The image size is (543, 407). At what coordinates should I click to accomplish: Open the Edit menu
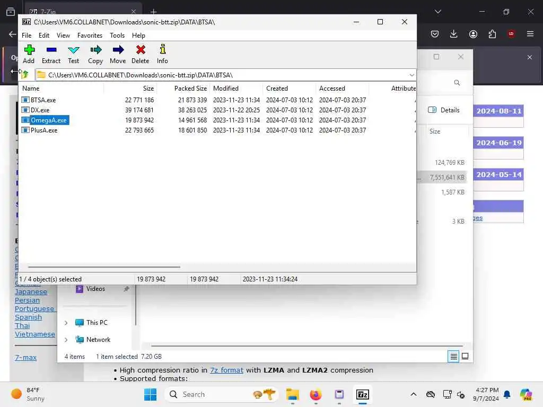tap(44, 36)
